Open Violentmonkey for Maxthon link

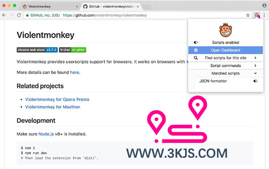tap(52, 107)
